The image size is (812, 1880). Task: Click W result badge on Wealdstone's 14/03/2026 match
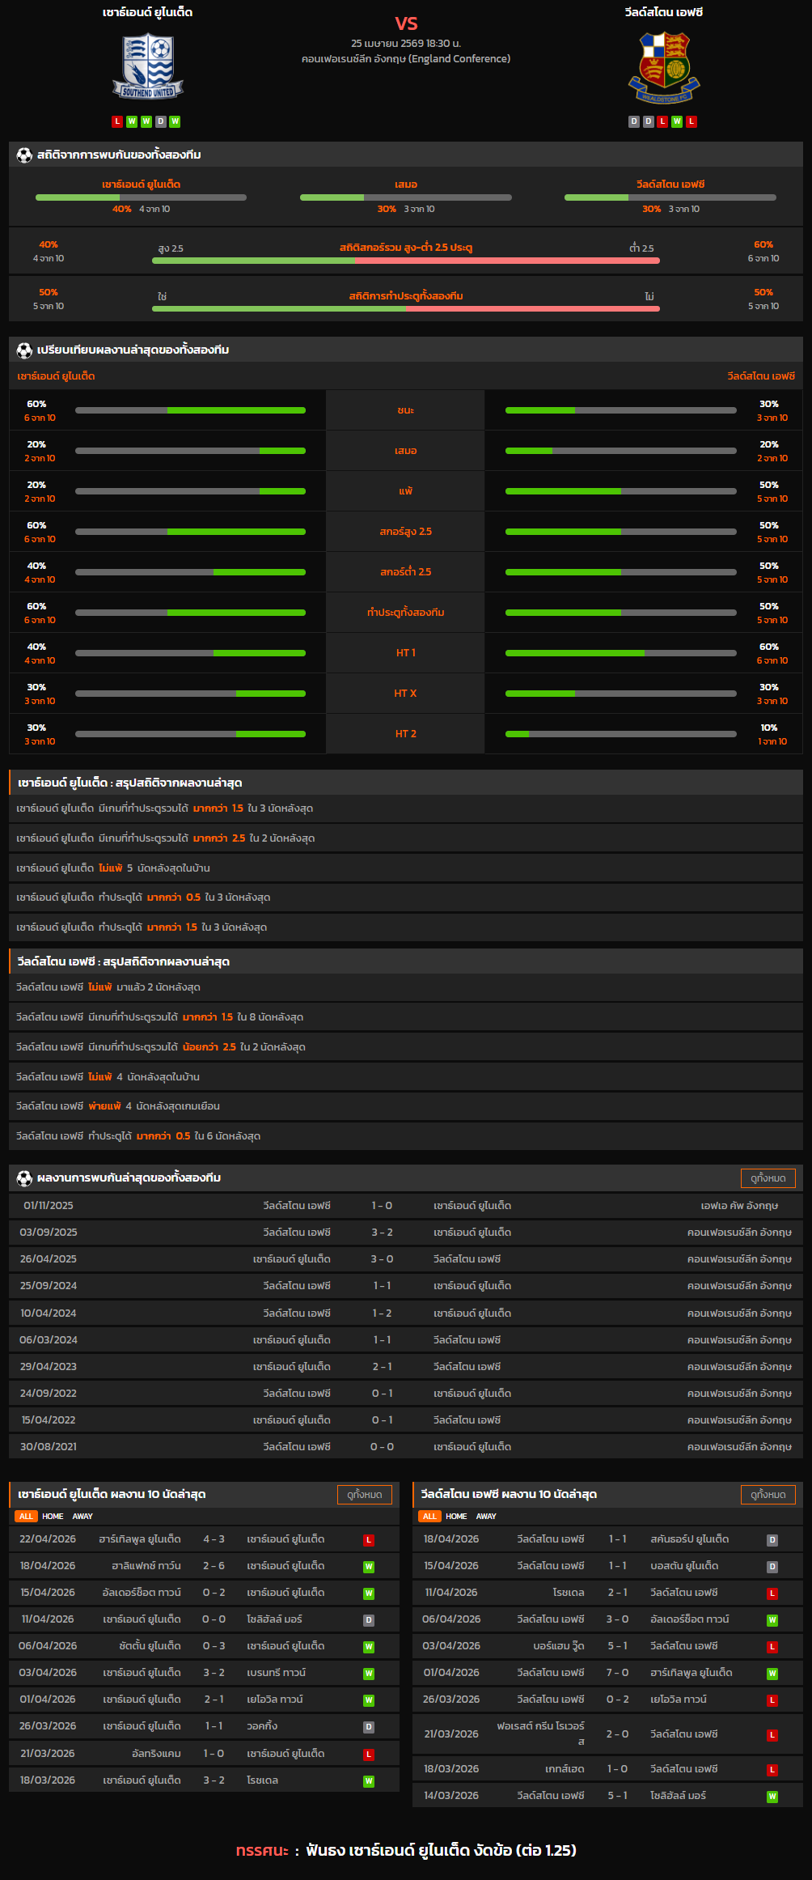click(772, 1797)
